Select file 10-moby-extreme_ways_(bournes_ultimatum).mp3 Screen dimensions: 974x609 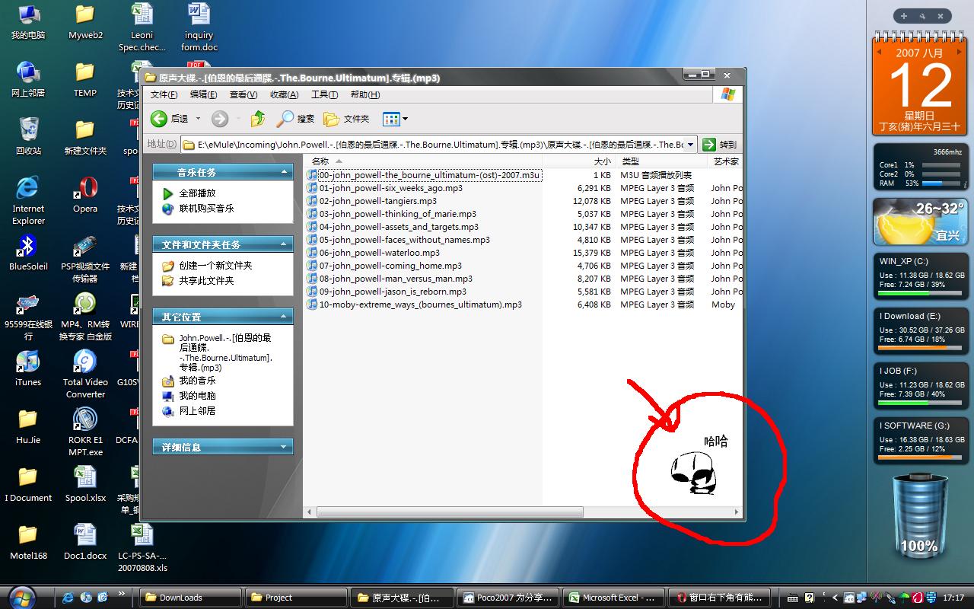coord(414,304)
